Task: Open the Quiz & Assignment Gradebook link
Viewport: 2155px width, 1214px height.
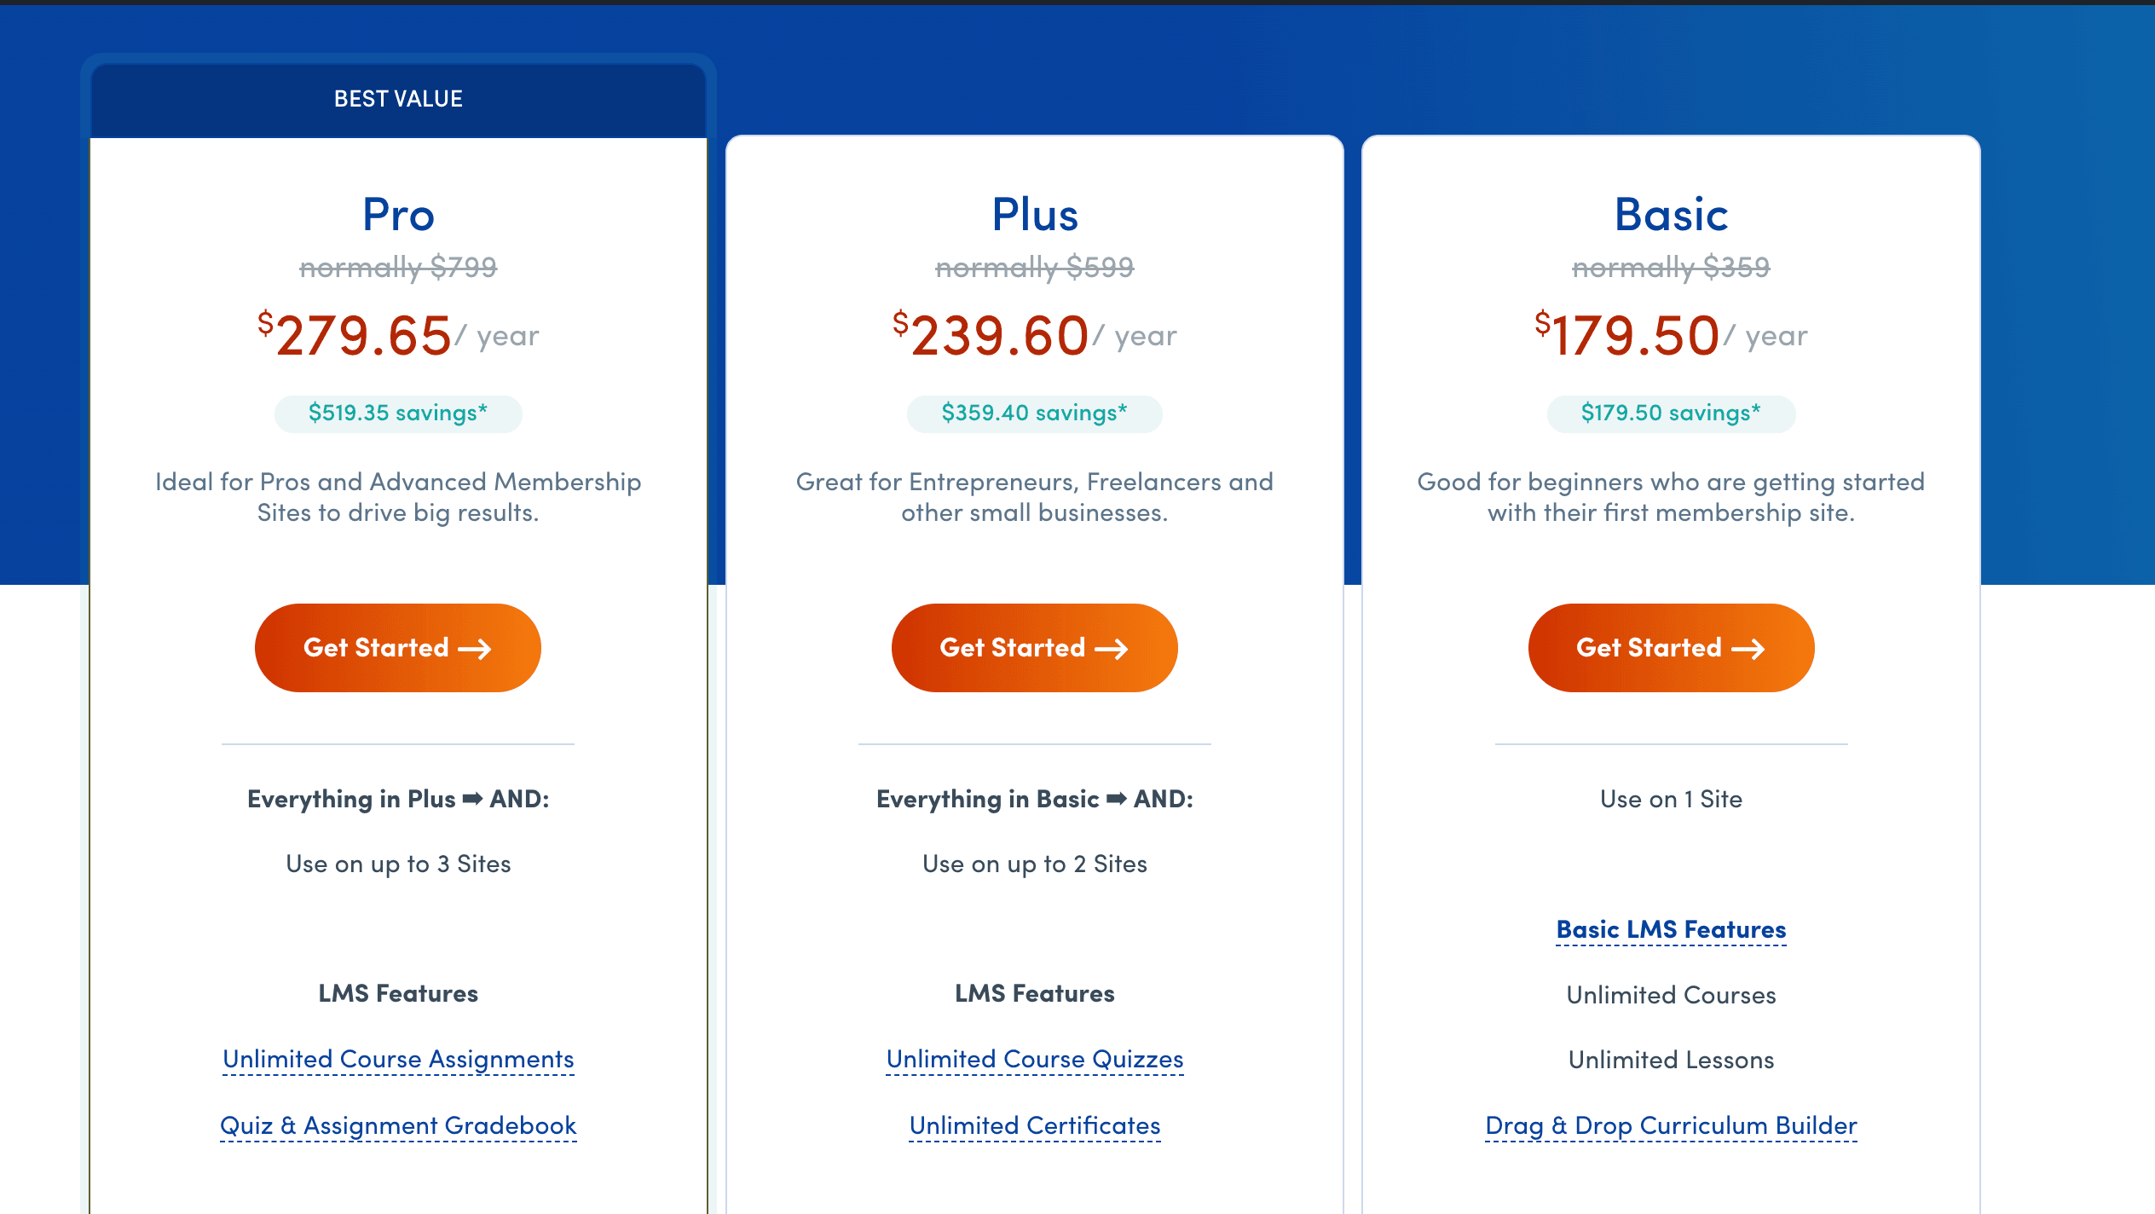Action: point(398,1125)
